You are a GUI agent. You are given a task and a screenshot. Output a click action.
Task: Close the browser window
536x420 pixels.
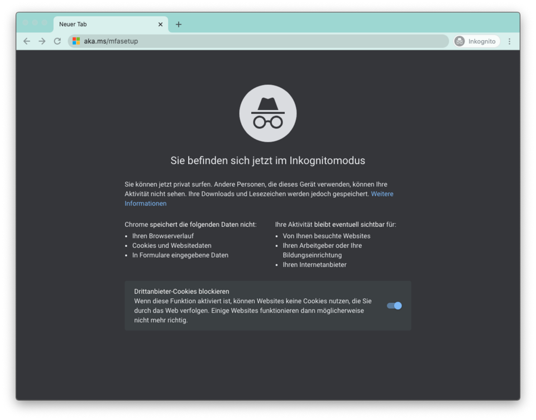coord(25,22)
